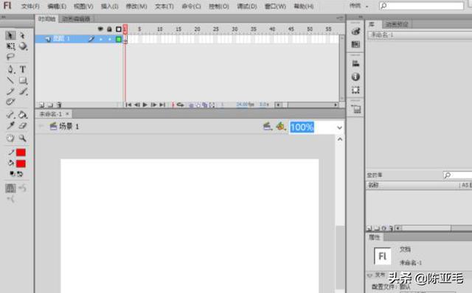Screen dimensions: 472x293
Task: Click the timeline Play button
Action: [x=145, y=105]
